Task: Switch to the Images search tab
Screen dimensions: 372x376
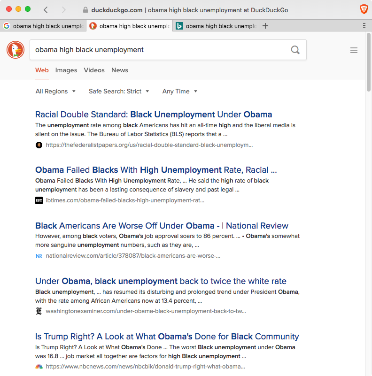Action: click(66, 70)
